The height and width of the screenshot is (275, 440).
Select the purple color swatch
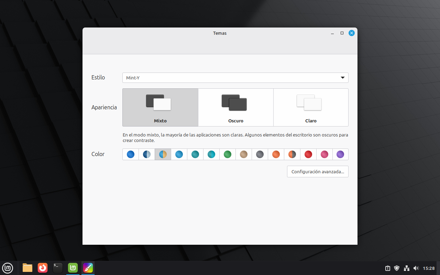tap(340, 154)
